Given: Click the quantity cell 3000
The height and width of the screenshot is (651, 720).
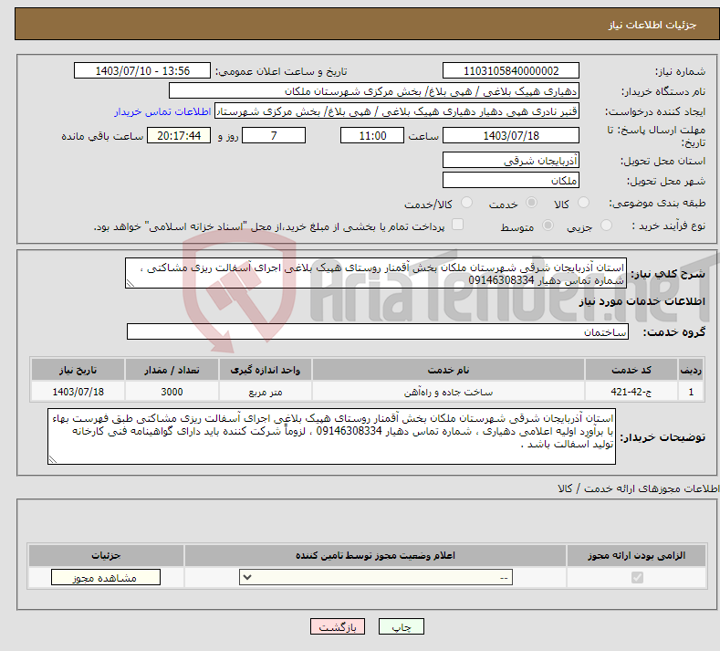Looking at the screenshot, I should tap(172, 392).
